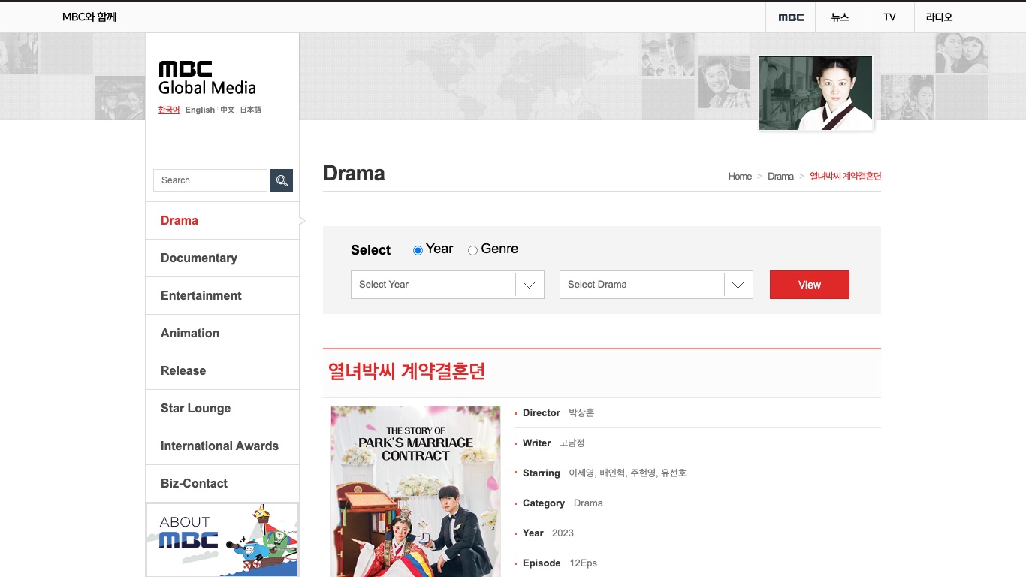Click the Episode value 12Eps
This screenshot has width=1026, height=577.
(583, 563)
